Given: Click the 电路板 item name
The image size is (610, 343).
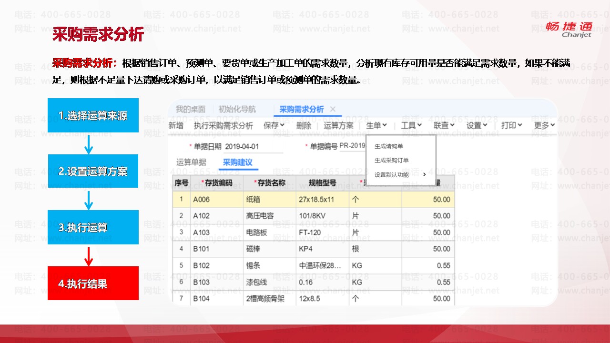Looking at the screenshot, I should 269,232.
